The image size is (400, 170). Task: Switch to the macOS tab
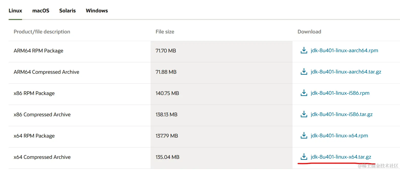click(x=41, y=11)
